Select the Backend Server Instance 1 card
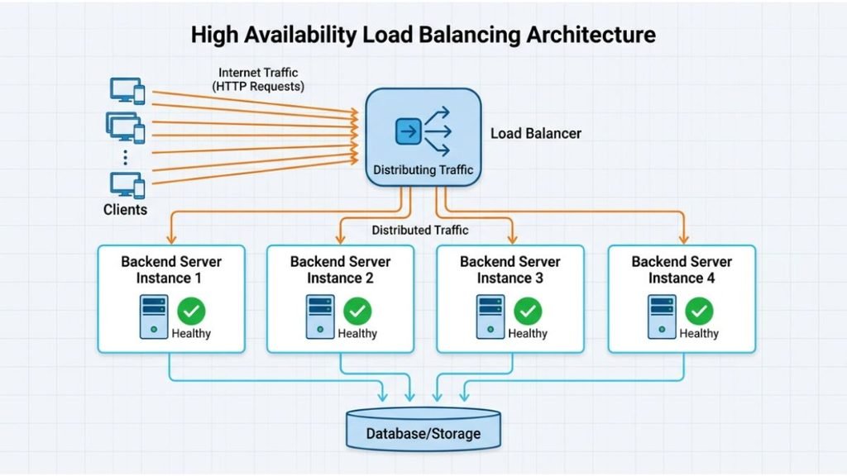The height and width of the screenshot is (476, 847). coord(171,299)
